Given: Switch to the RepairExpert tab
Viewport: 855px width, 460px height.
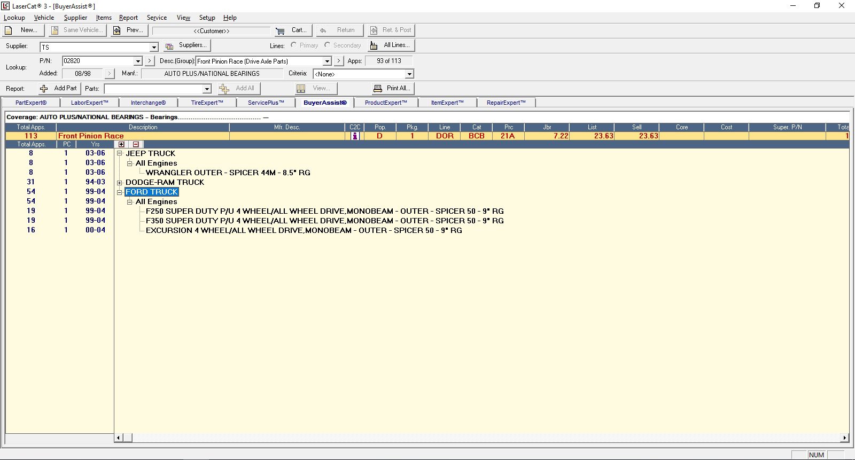Looking at the screenshot, I should pyautogui.click(x=506, y=103).
